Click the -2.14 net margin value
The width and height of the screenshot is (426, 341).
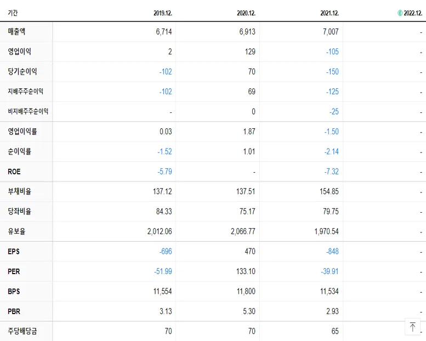tap(332, 152)
